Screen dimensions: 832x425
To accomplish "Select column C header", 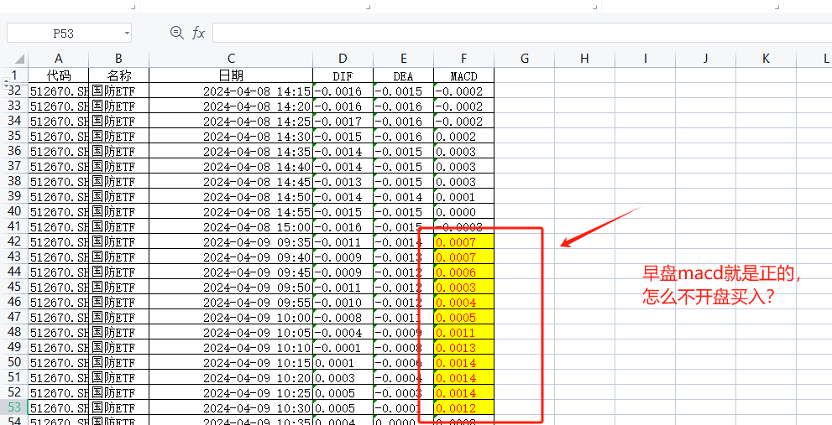I will pyautogui.click(x=231, y=59).
